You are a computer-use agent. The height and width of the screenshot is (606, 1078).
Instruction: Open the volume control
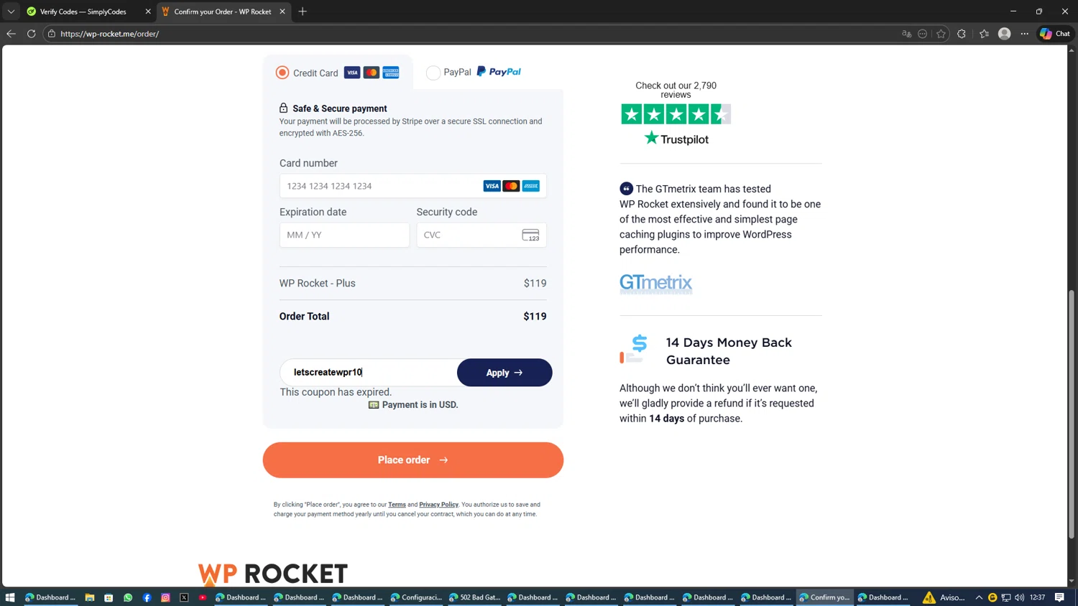click(1019, 597)
